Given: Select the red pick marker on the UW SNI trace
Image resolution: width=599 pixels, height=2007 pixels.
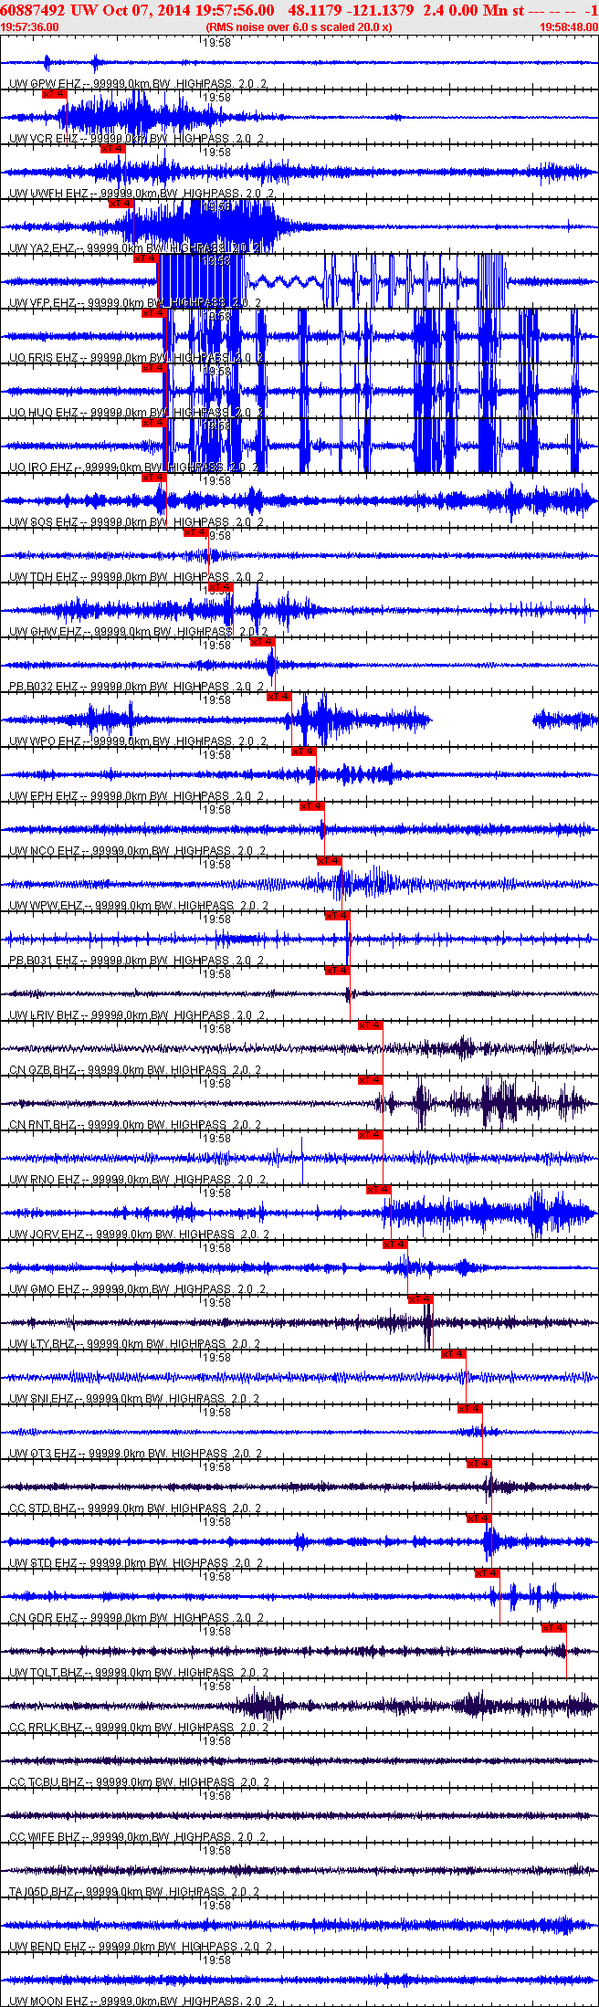Looking at the screenshot, I should point(453,1354).
